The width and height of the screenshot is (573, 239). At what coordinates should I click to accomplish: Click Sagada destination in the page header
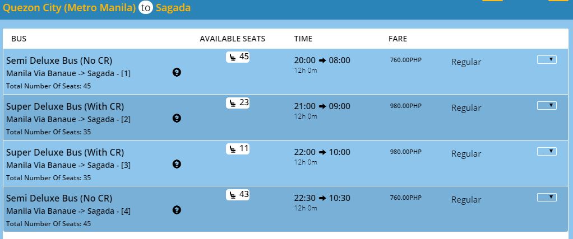[x=173, y=8]
